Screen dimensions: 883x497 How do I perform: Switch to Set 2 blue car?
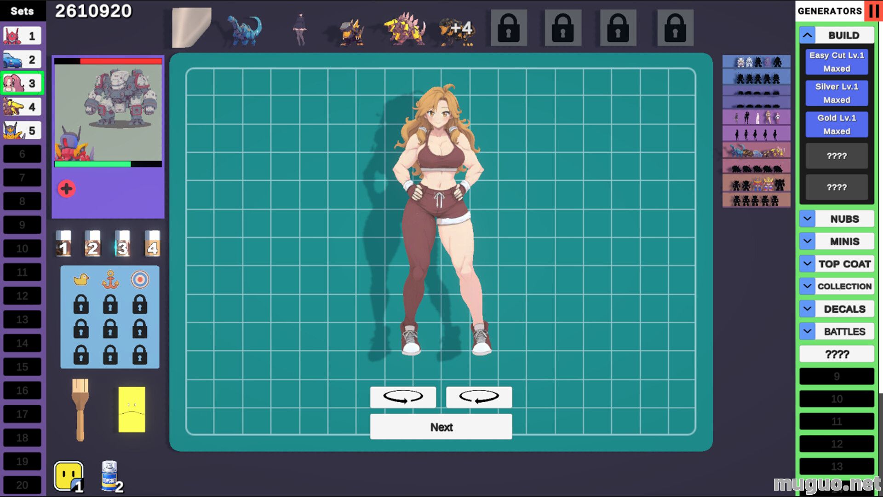(22, 59)
